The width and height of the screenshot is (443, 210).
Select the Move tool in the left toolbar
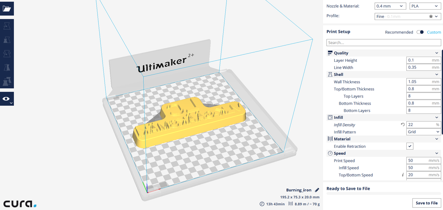click(7, 26)
